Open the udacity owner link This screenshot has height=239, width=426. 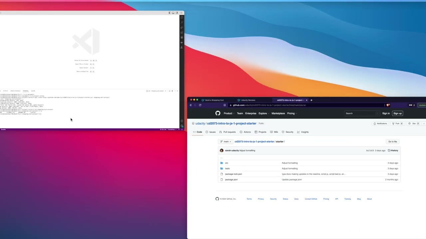click(200, 123)
